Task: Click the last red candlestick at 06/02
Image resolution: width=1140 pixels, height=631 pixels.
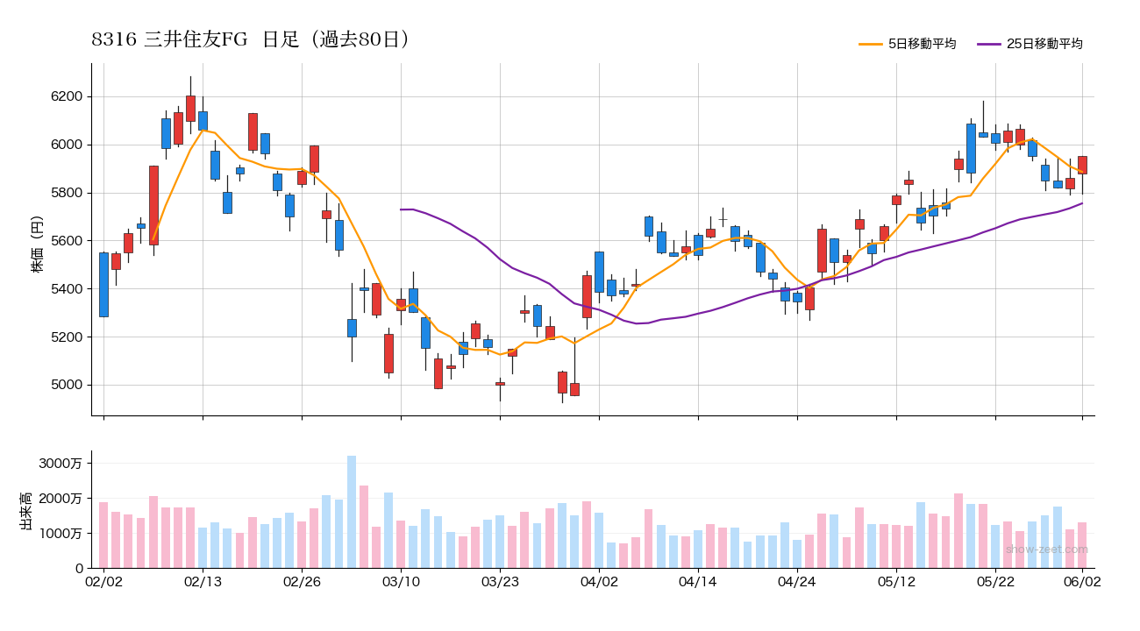Action: tap(1082, 165)
